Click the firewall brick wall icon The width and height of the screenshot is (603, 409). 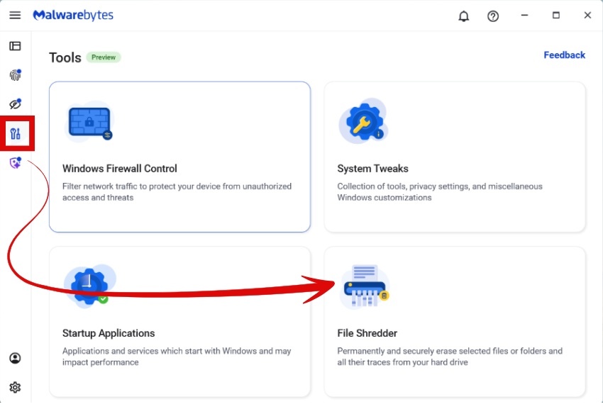[89, 122]
